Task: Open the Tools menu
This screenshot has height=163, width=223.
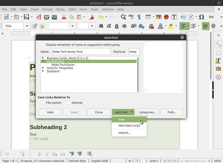Action: point(95,9)
